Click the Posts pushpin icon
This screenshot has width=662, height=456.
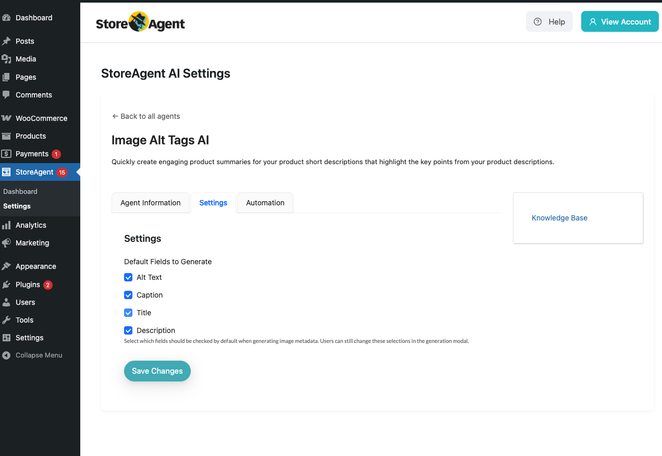coord(6,41)
